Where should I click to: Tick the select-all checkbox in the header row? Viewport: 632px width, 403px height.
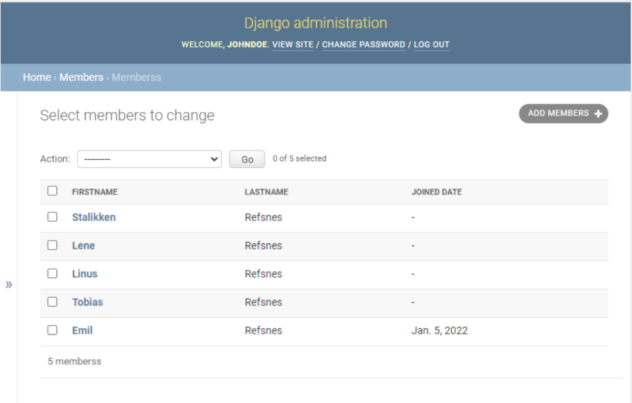pyautogui.click(x=53, y=191)
